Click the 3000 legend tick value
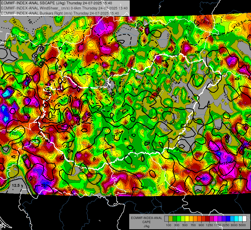Screen dimensions: 251x230 point(234,225)
